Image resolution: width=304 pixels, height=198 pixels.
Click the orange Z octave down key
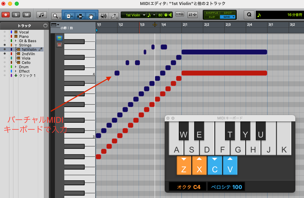coord(184,166)
